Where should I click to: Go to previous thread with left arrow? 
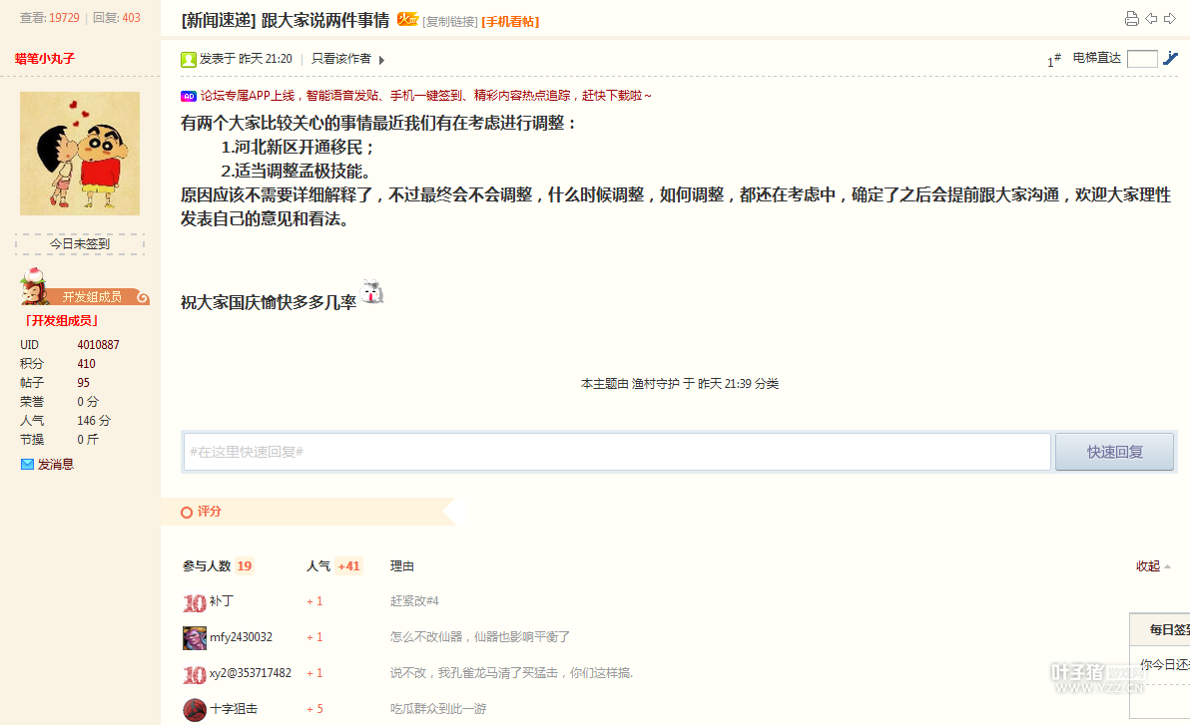(x=1151, y=19)
